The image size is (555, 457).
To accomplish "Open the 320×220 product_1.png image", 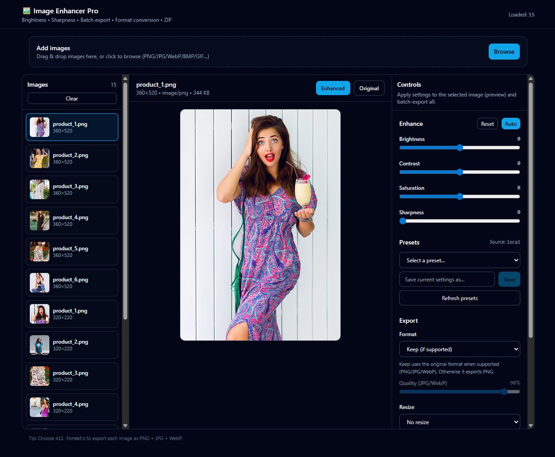I will click(72, 314).
